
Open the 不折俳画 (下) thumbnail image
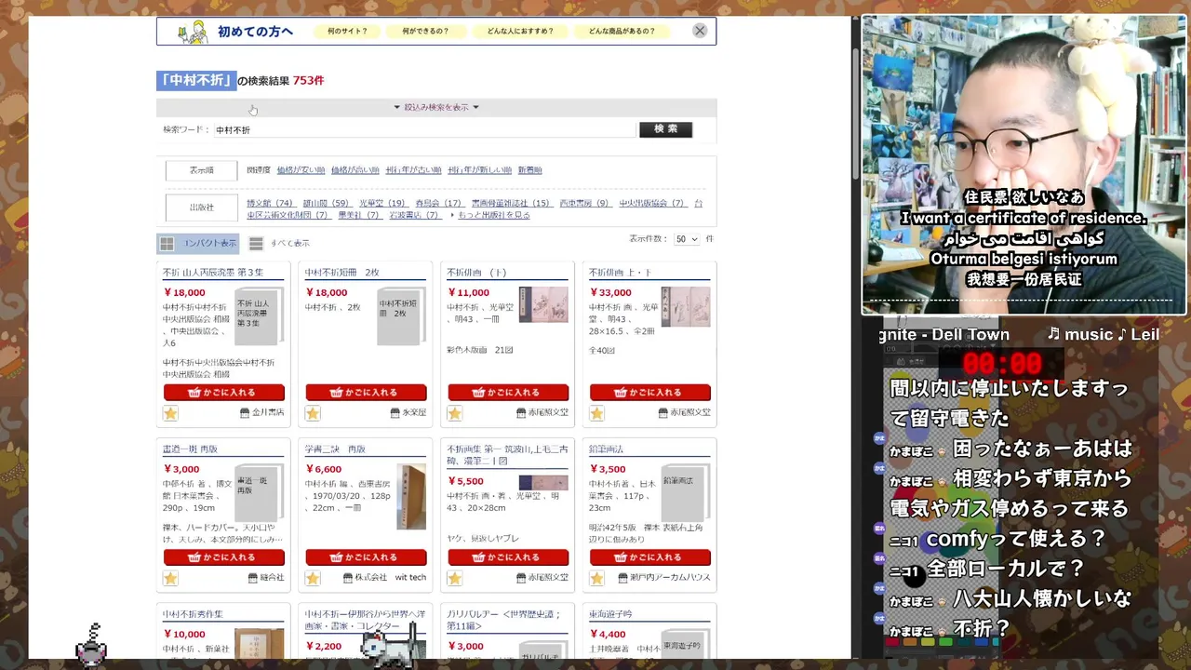click(543, 304)
